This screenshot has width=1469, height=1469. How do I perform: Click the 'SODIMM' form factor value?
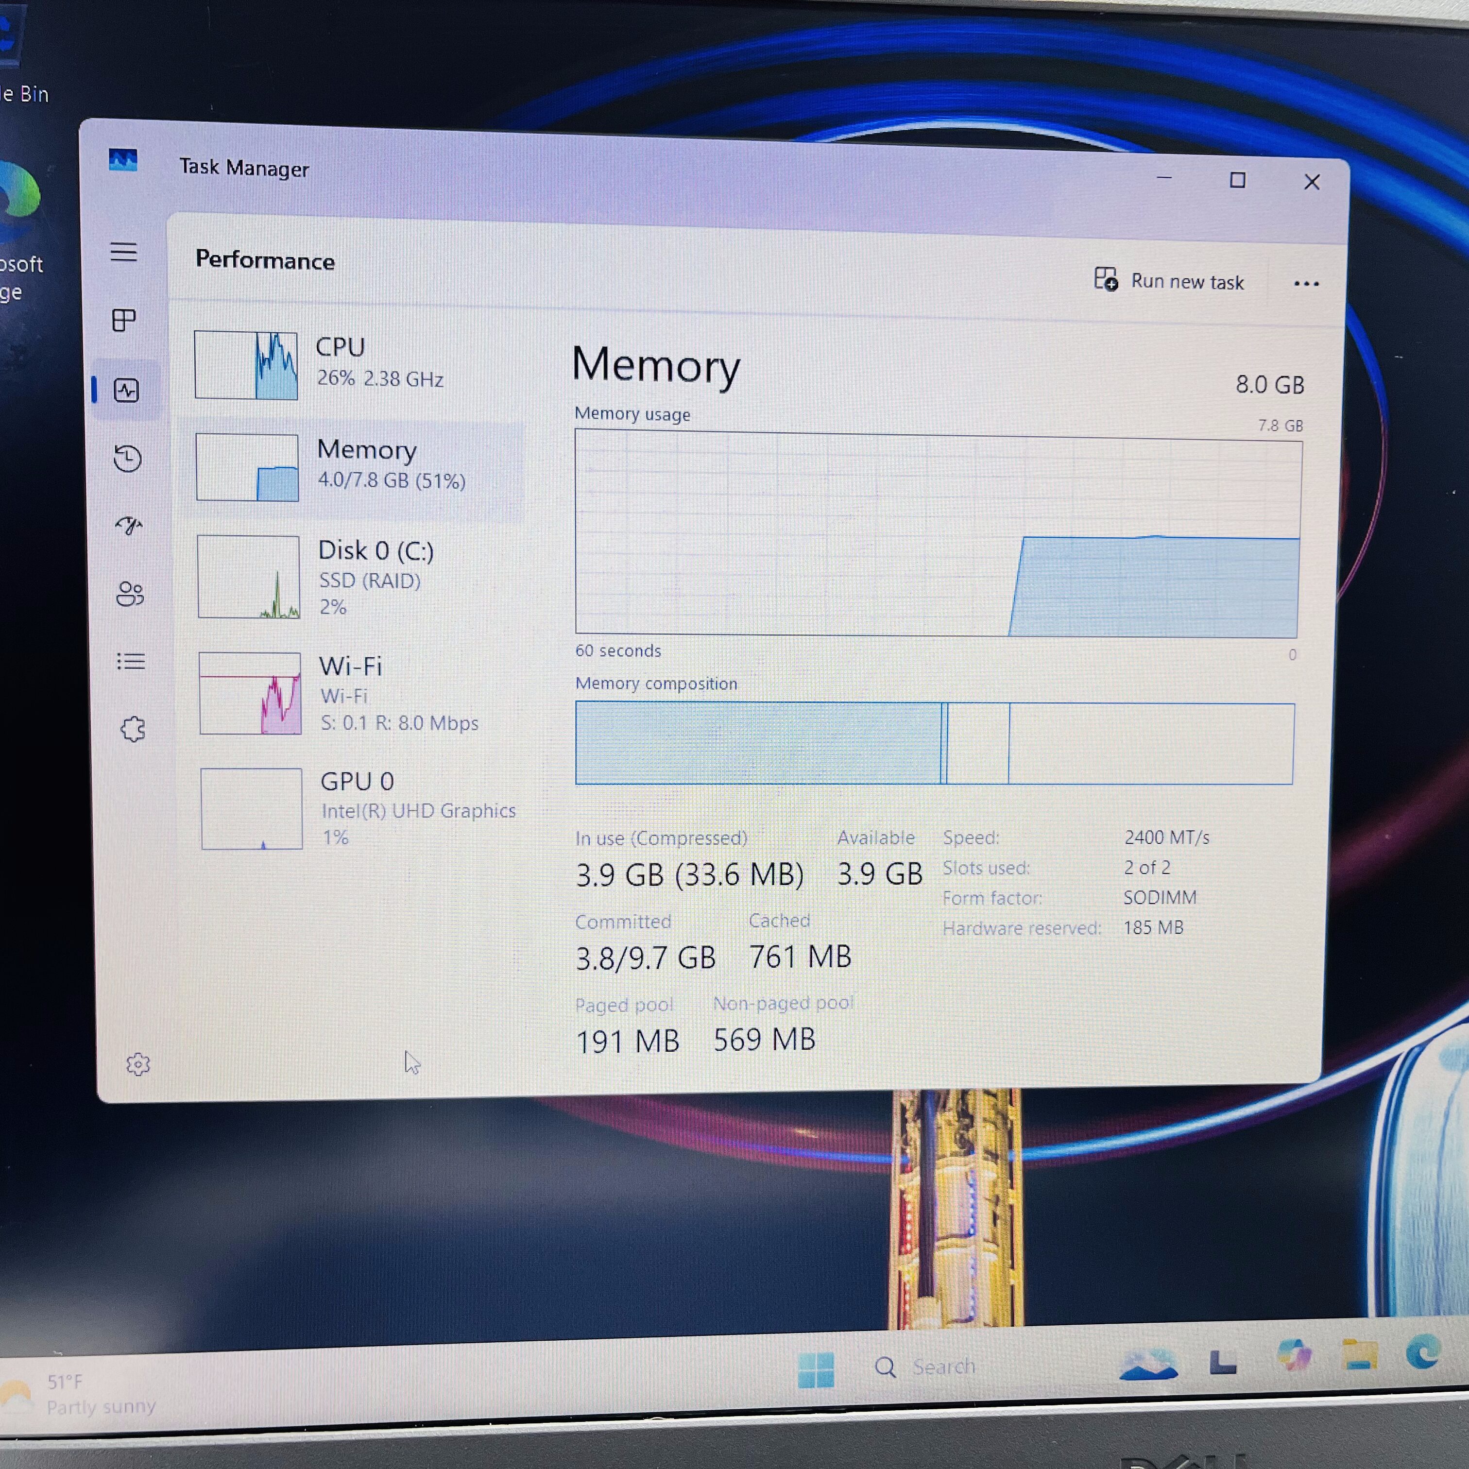1160,897
